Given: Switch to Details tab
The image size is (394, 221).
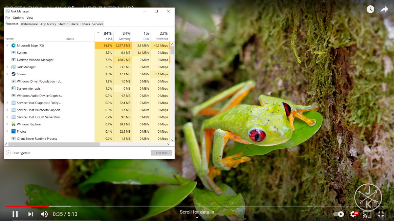Looking at the screenshot, I should [x=85, y=24].
